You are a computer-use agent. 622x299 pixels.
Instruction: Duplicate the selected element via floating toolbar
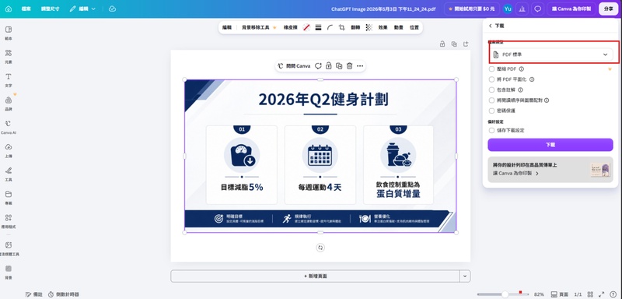pyautogui.click(x=339, y=66)
